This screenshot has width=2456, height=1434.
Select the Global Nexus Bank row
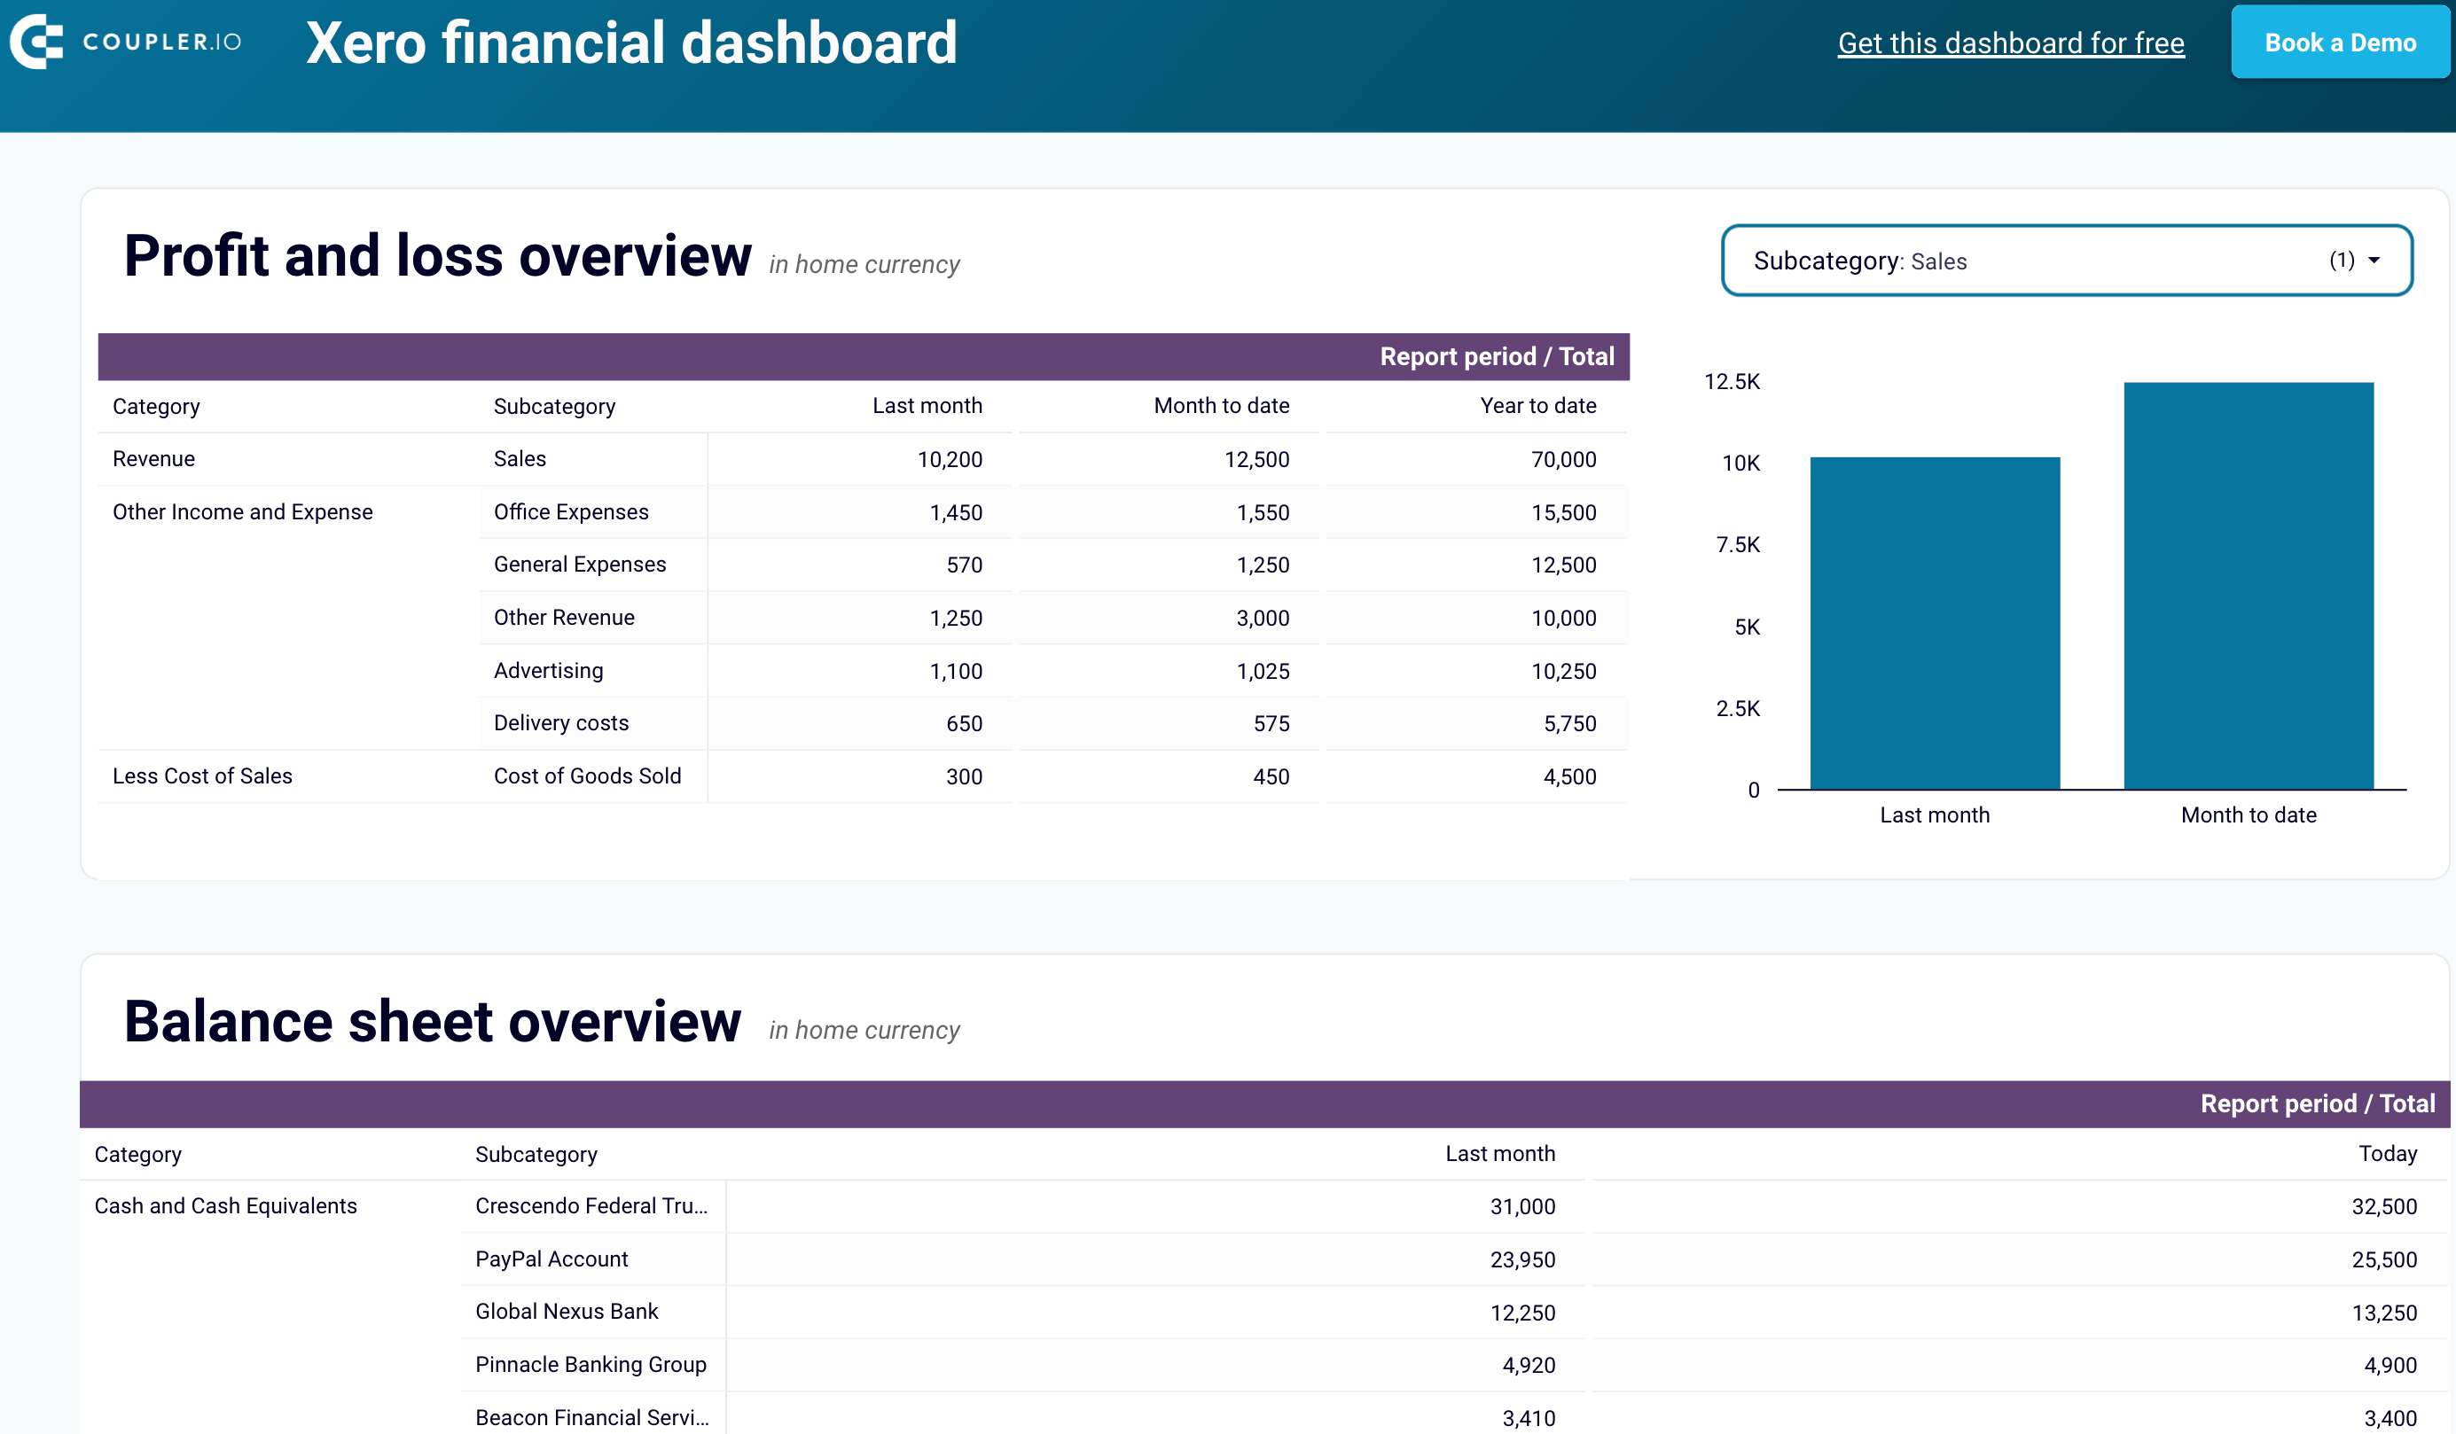click(x=567, y=1312)
